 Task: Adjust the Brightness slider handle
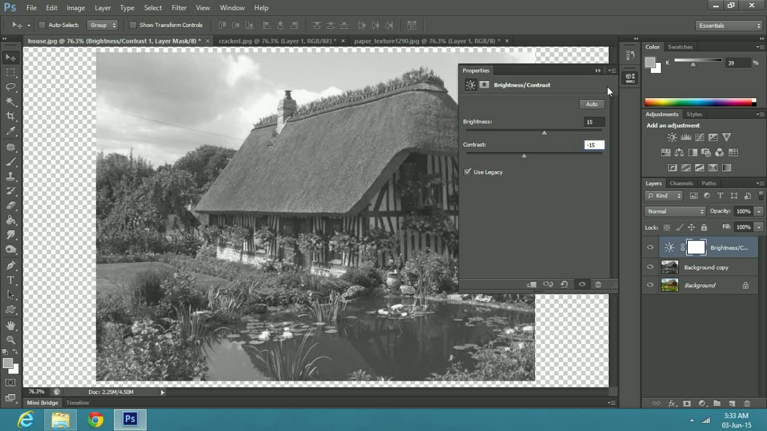click(544, 133)
